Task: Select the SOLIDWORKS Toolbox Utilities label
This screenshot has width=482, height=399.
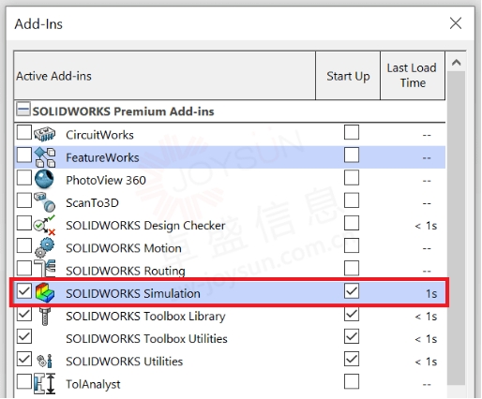Action: tap(146, 339)
